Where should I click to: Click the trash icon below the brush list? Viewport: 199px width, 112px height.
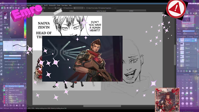click(x=23, y=105)
